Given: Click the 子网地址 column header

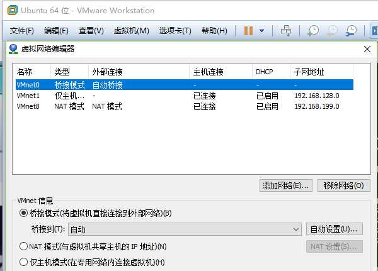Looking at the screenshot, I should click(321, 72).
